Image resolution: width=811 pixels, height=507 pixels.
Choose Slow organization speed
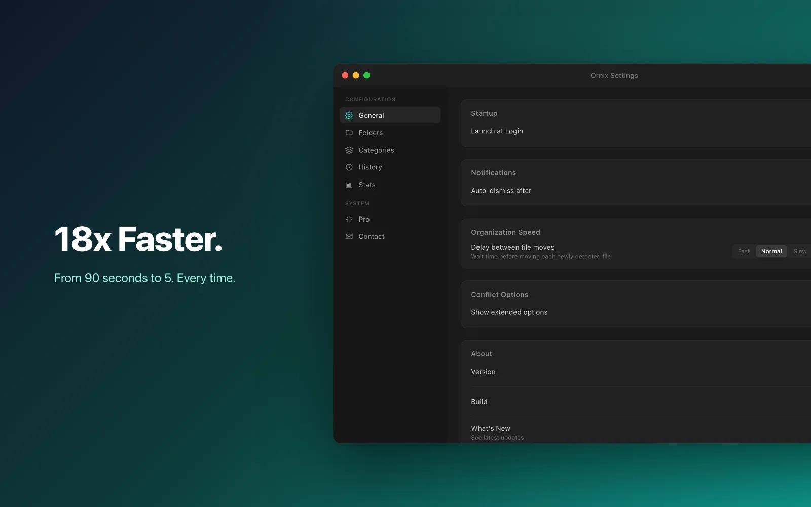(800, 251)
